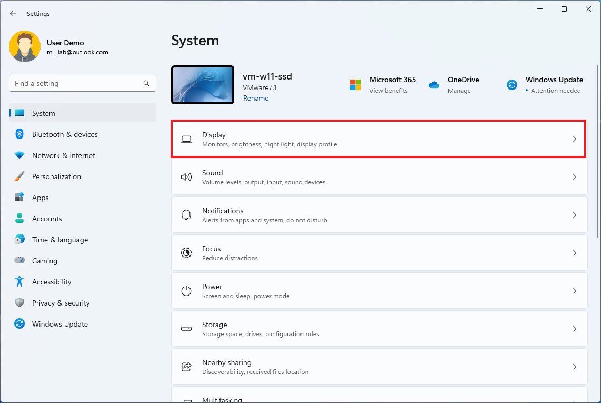This screenshot has height=403, width=601.
Task: Go to Privacy & security section
Action: tap(61, 303)
